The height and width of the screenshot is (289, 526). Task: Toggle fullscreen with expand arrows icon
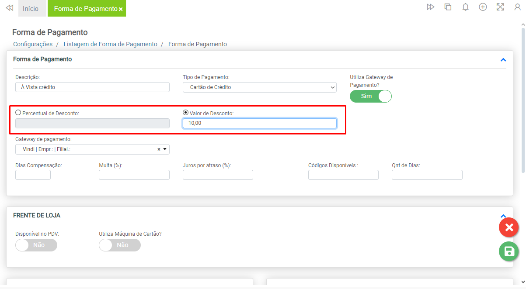point(500,7)
